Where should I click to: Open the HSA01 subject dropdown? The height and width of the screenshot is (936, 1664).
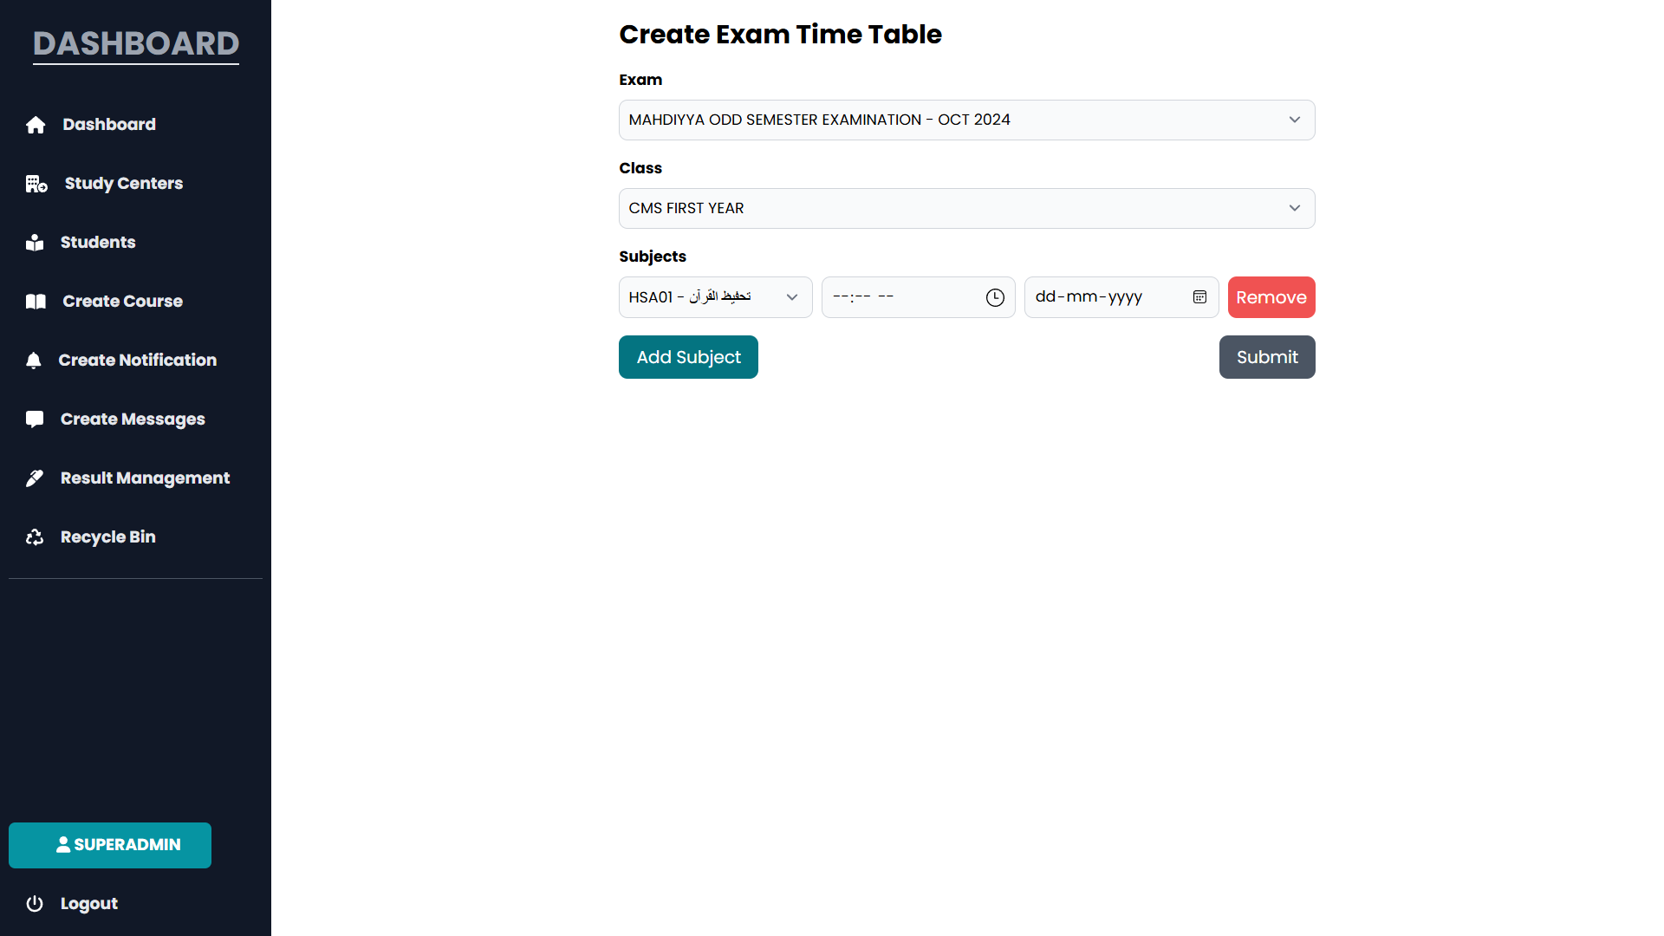tap(715, 297)
